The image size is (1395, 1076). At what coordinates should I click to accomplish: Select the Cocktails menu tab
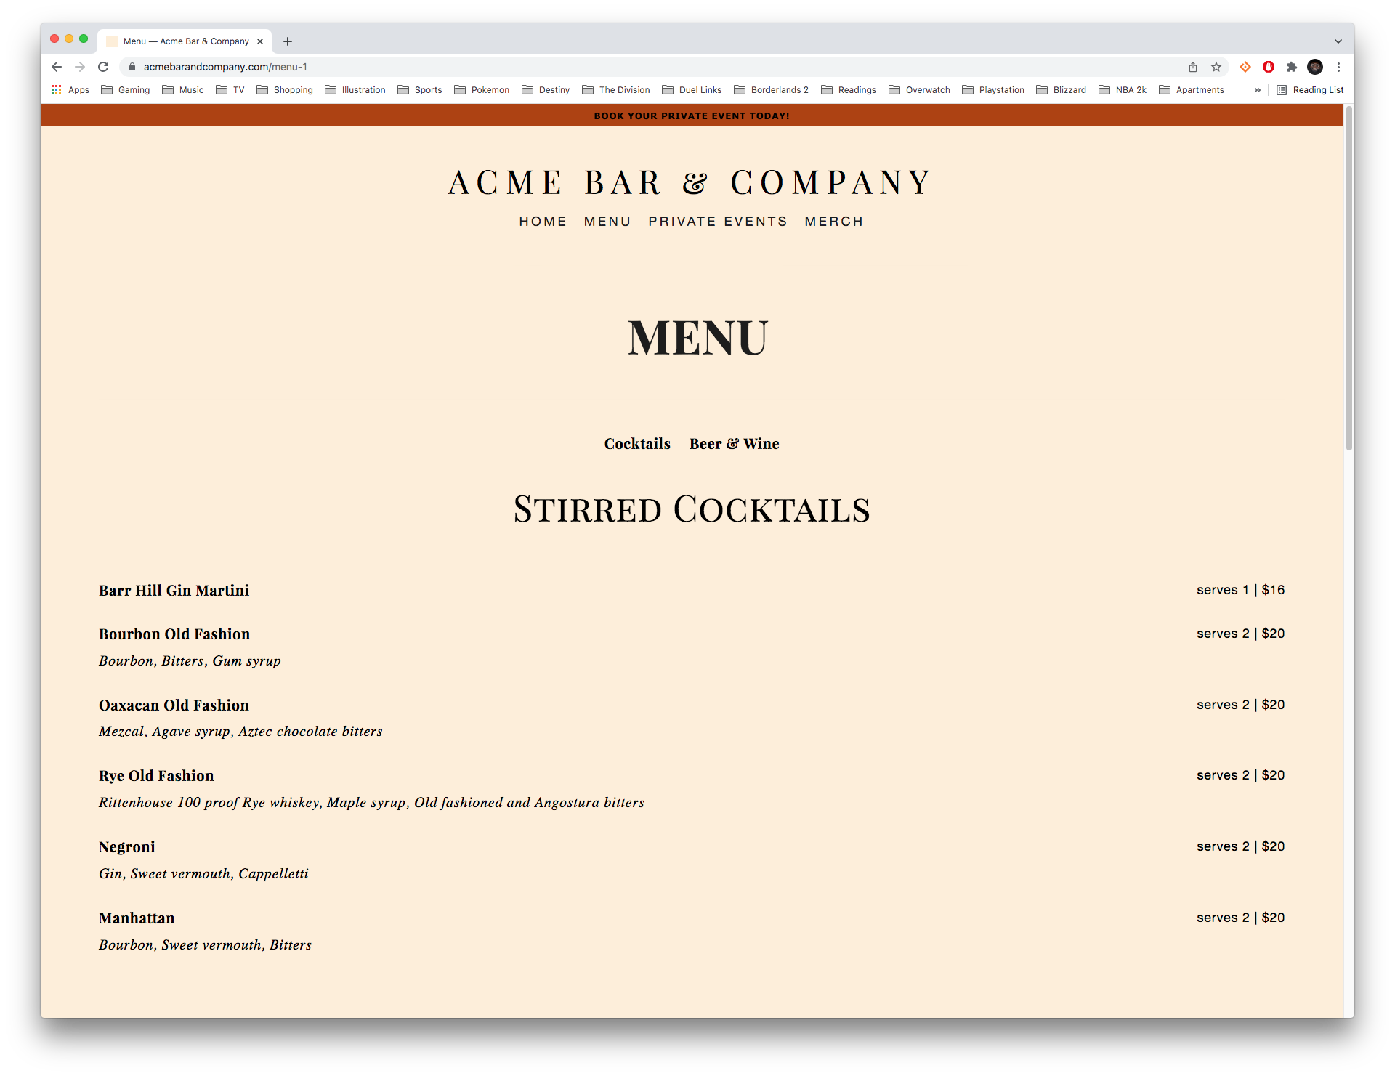637,444
